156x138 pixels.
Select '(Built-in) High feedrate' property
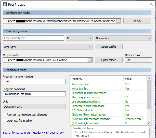108,123
